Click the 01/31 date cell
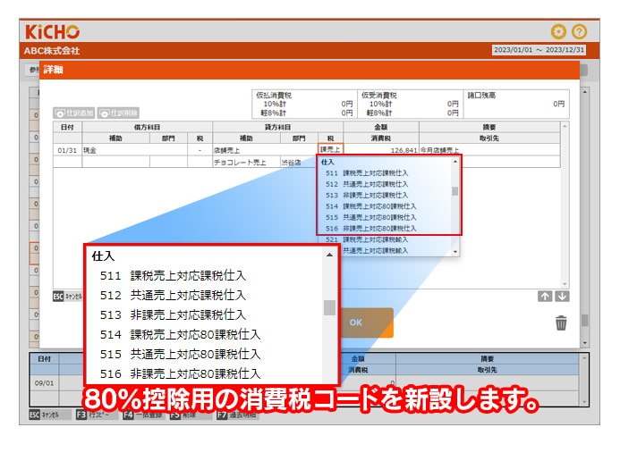The height and width of the screenshot is (461, 620). [x=67, y=150]
